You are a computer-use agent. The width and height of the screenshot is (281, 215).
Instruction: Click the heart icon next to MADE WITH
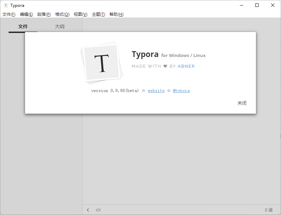(x=165, y=66)
